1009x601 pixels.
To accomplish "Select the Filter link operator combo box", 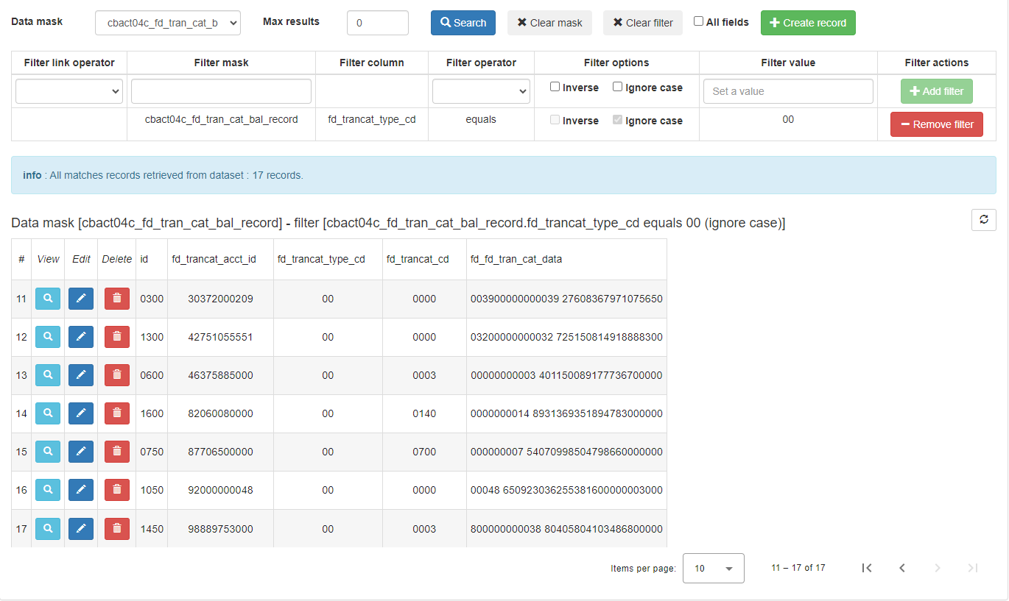I will 68,90.
